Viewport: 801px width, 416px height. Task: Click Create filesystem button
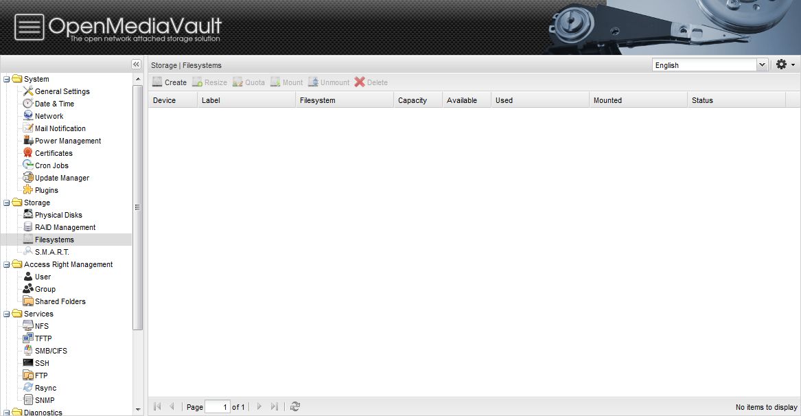170,82
